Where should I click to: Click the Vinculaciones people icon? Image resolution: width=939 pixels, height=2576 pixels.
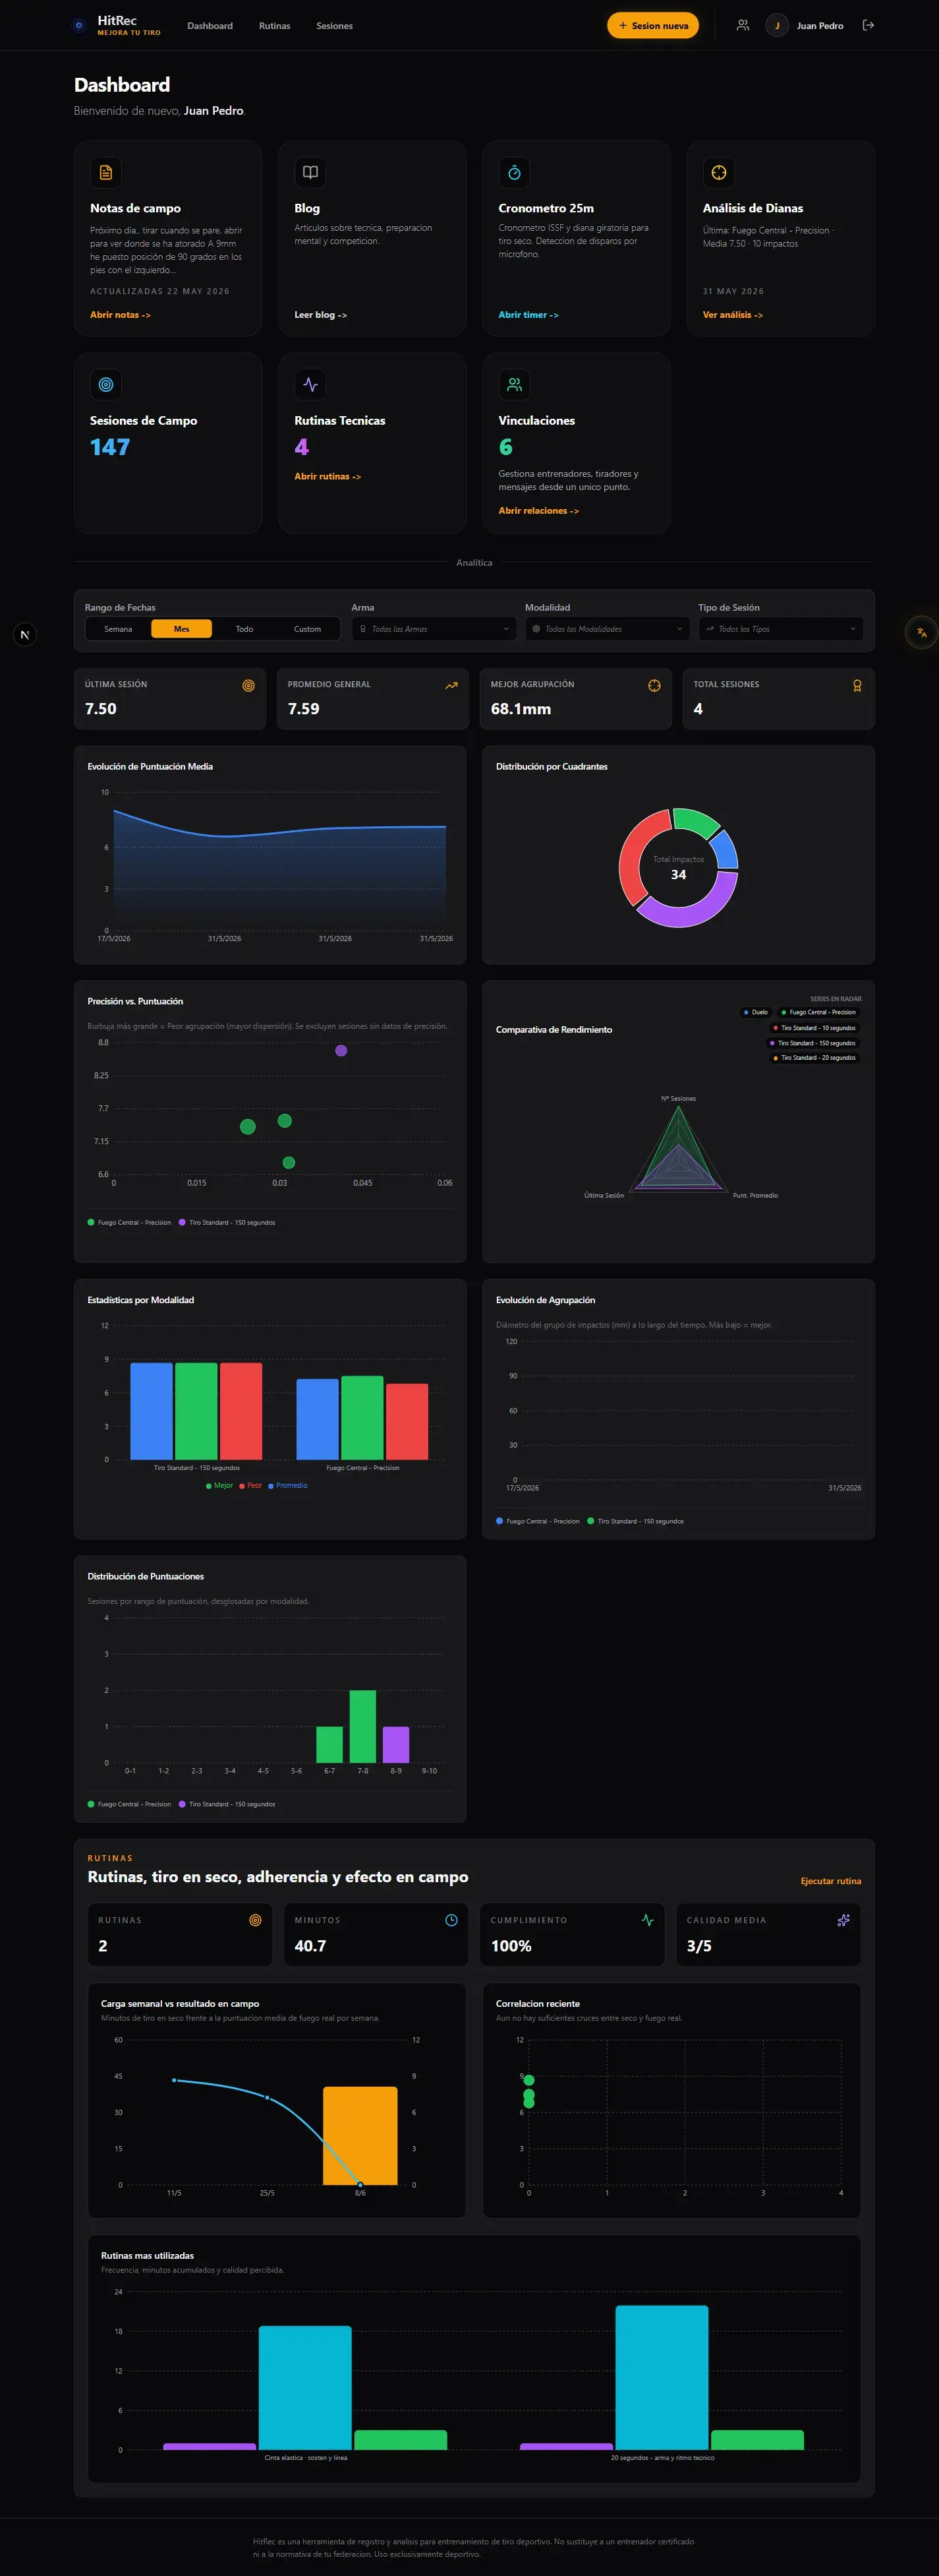click(515, 384)
